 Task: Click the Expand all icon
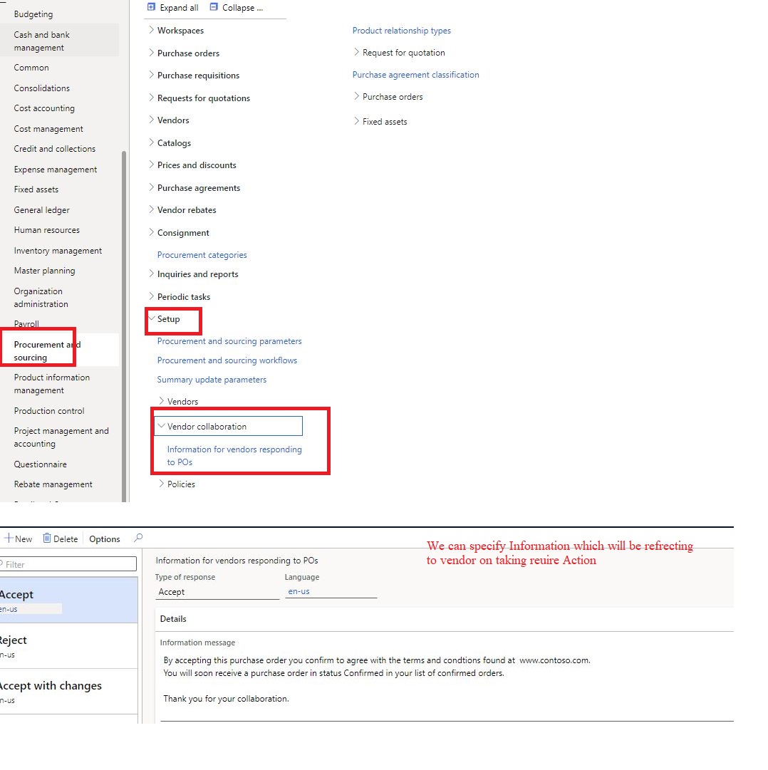tap(150, 7)
